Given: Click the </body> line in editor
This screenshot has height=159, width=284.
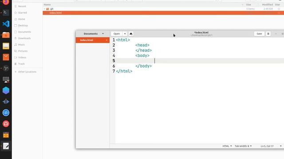Looking at the screenshot, I should [x=144, y=66].
